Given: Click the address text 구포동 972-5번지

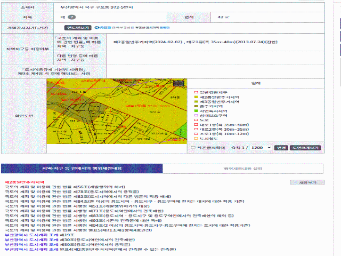Looking at the screenshot, I should point(114,7).
